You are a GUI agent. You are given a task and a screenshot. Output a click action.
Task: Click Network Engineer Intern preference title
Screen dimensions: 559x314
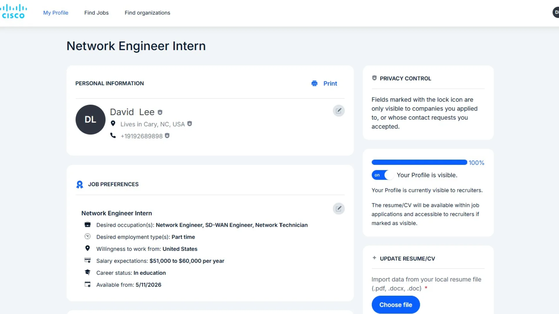coord(116,213)
